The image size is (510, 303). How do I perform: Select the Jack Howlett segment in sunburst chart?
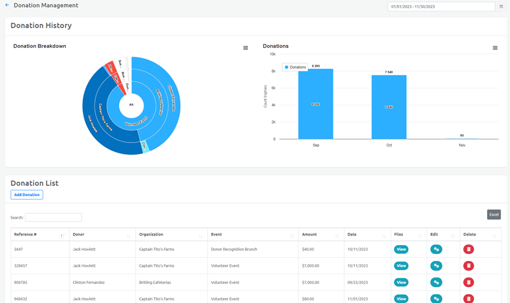tap(91, 122)
